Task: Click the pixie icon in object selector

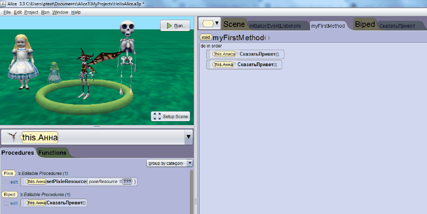Action: click(12, 137)
